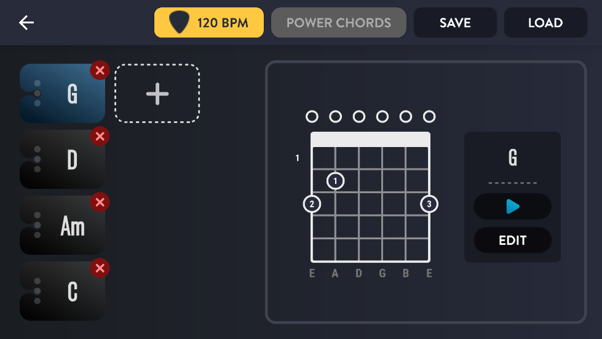The image size is (602, 339).
Task: Delete the D chord tile
Action: (x=100, y=137)
